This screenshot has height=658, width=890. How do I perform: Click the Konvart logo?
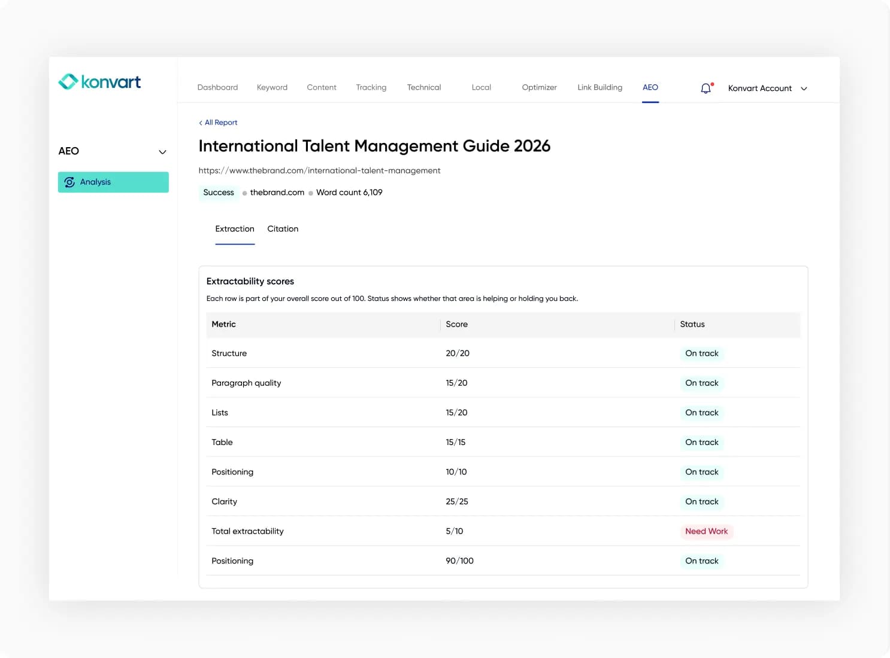coord(99,81)
